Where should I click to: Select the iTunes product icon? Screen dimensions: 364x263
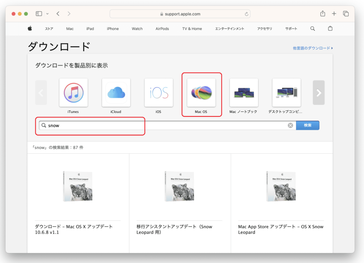[73, 93]
